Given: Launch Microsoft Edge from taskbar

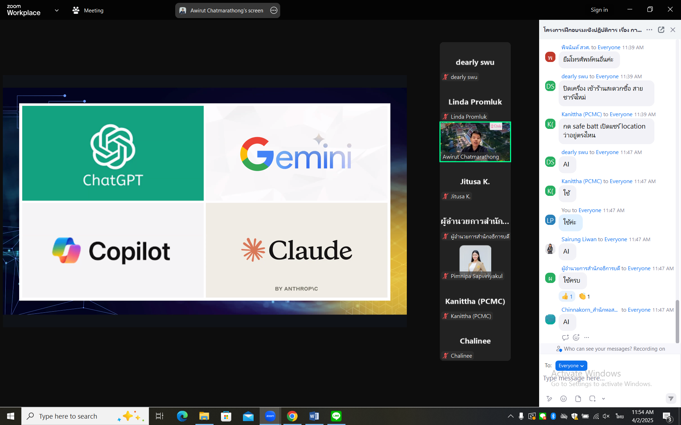Looking at the screenshot, I should 182,416.
